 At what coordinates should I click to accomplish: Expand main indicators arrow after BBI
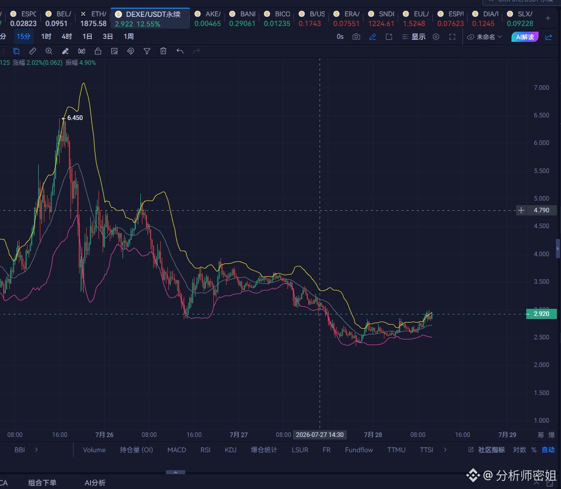36,450
